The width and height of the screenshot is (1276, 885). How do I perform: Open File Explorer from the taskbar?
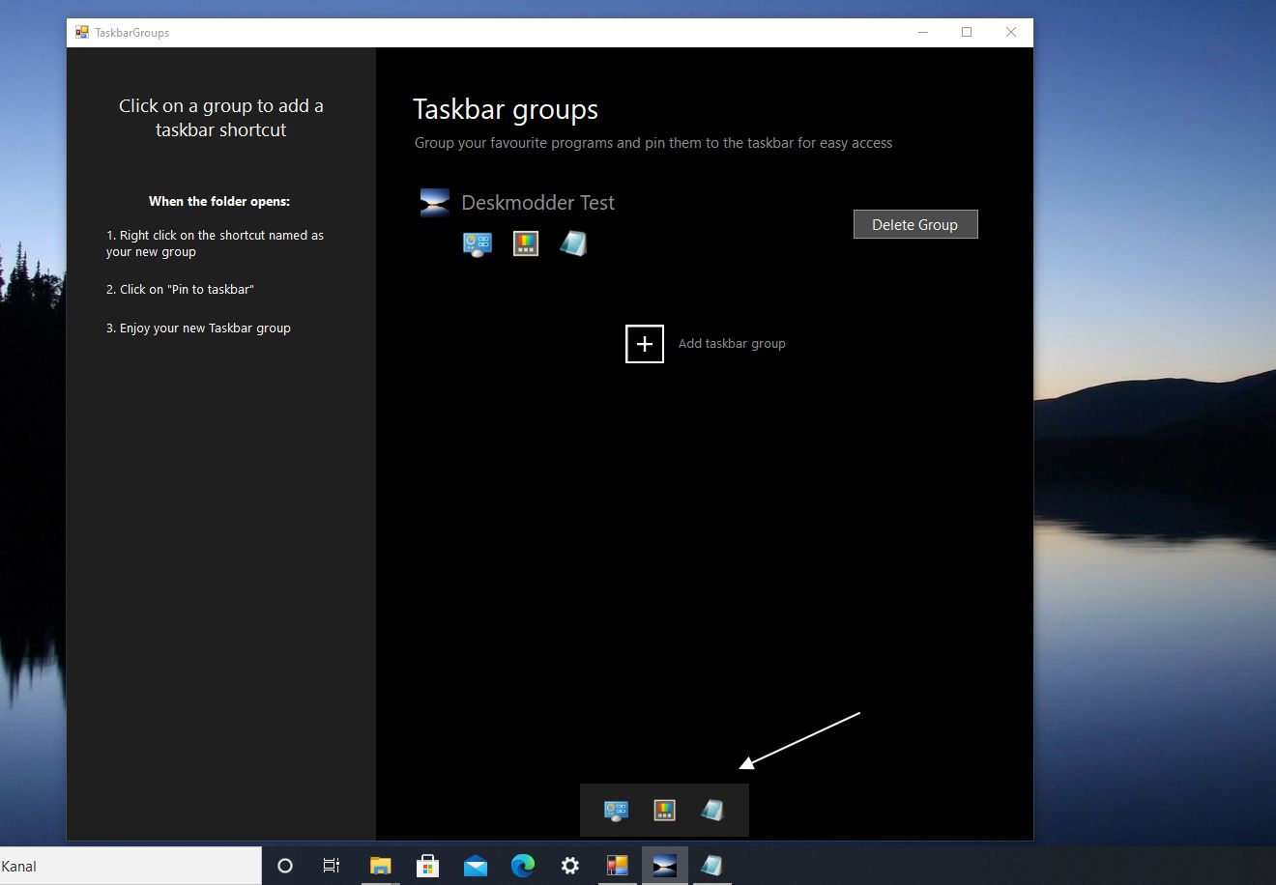[x=380, y=866]
